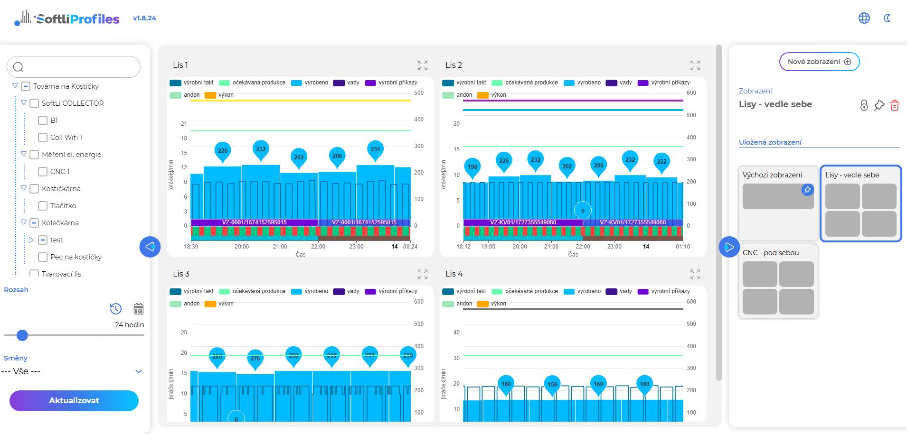This screenshot has height=434, width=907.
Task: Expand the test tree node
Action: 31,240
